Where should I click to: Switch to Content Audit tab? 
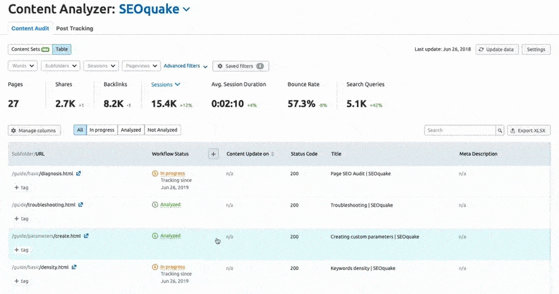coord(30,28)
